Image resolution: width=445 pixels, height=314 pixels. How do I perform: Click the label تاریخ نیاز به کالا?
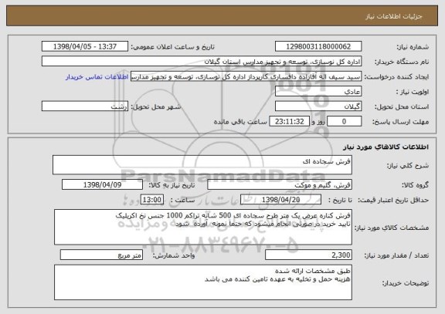point(172,185)
